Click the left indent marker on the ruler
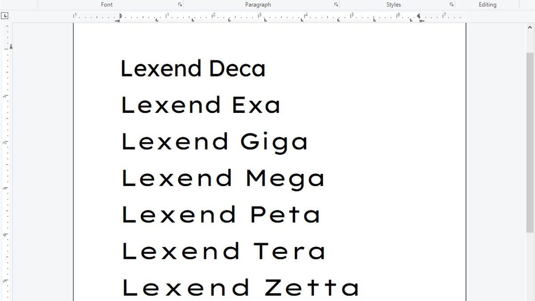 pyautogui.click(x=119, y=17)
